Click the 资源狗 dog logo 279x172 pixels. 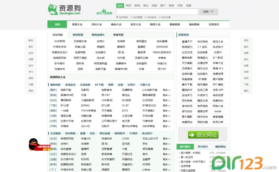tap(64, 9)
